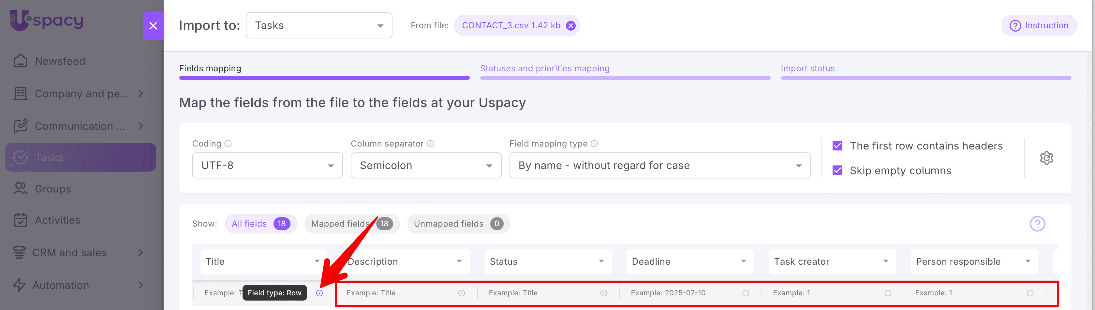Switch to 'Statuses and priorities mapping' tab
The width and height of the screenshot is (1095, 310).
click(545, 68)
